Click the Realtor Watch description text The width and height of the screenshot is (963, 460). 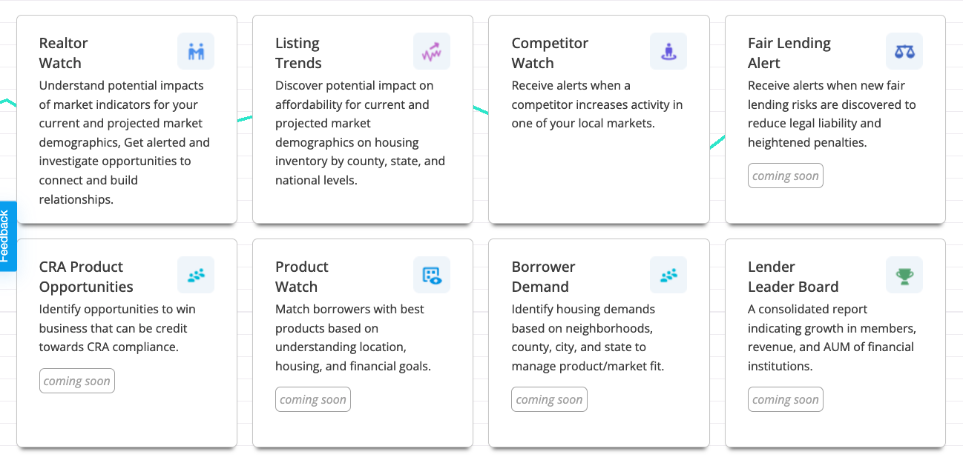point(124,142)
